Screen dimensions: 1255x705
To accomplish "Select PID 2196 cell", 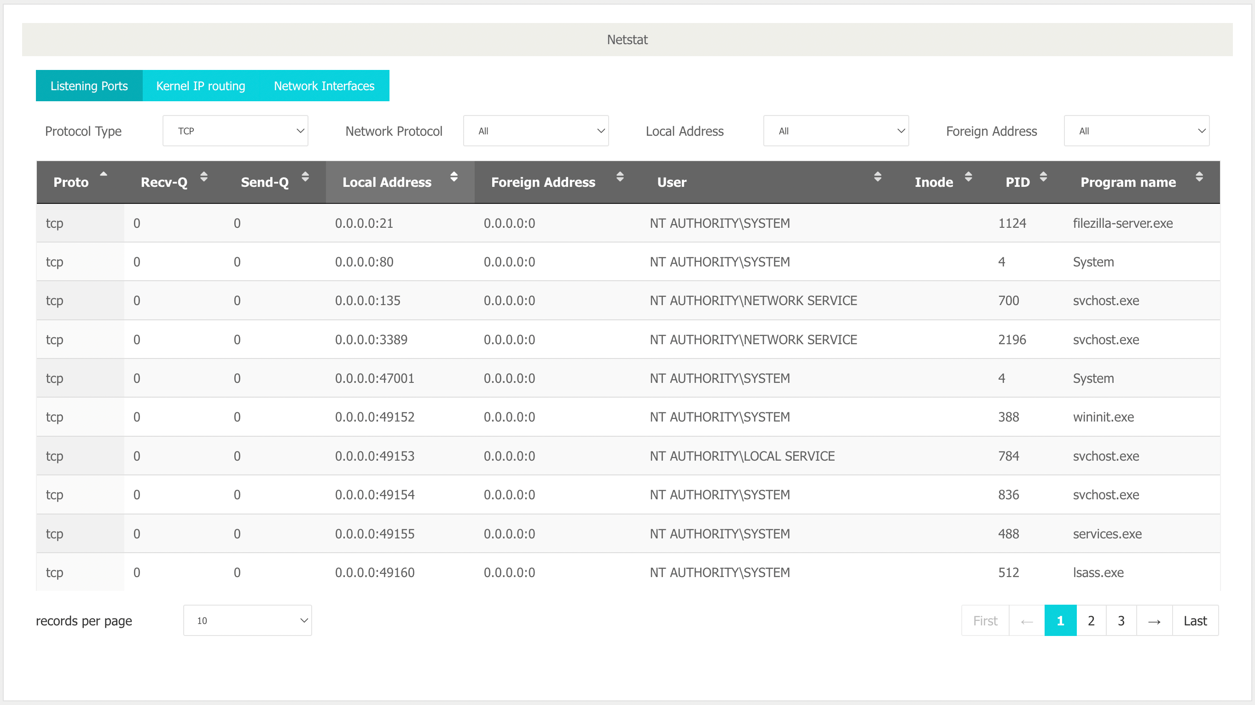I will (x=1012, y=340).
